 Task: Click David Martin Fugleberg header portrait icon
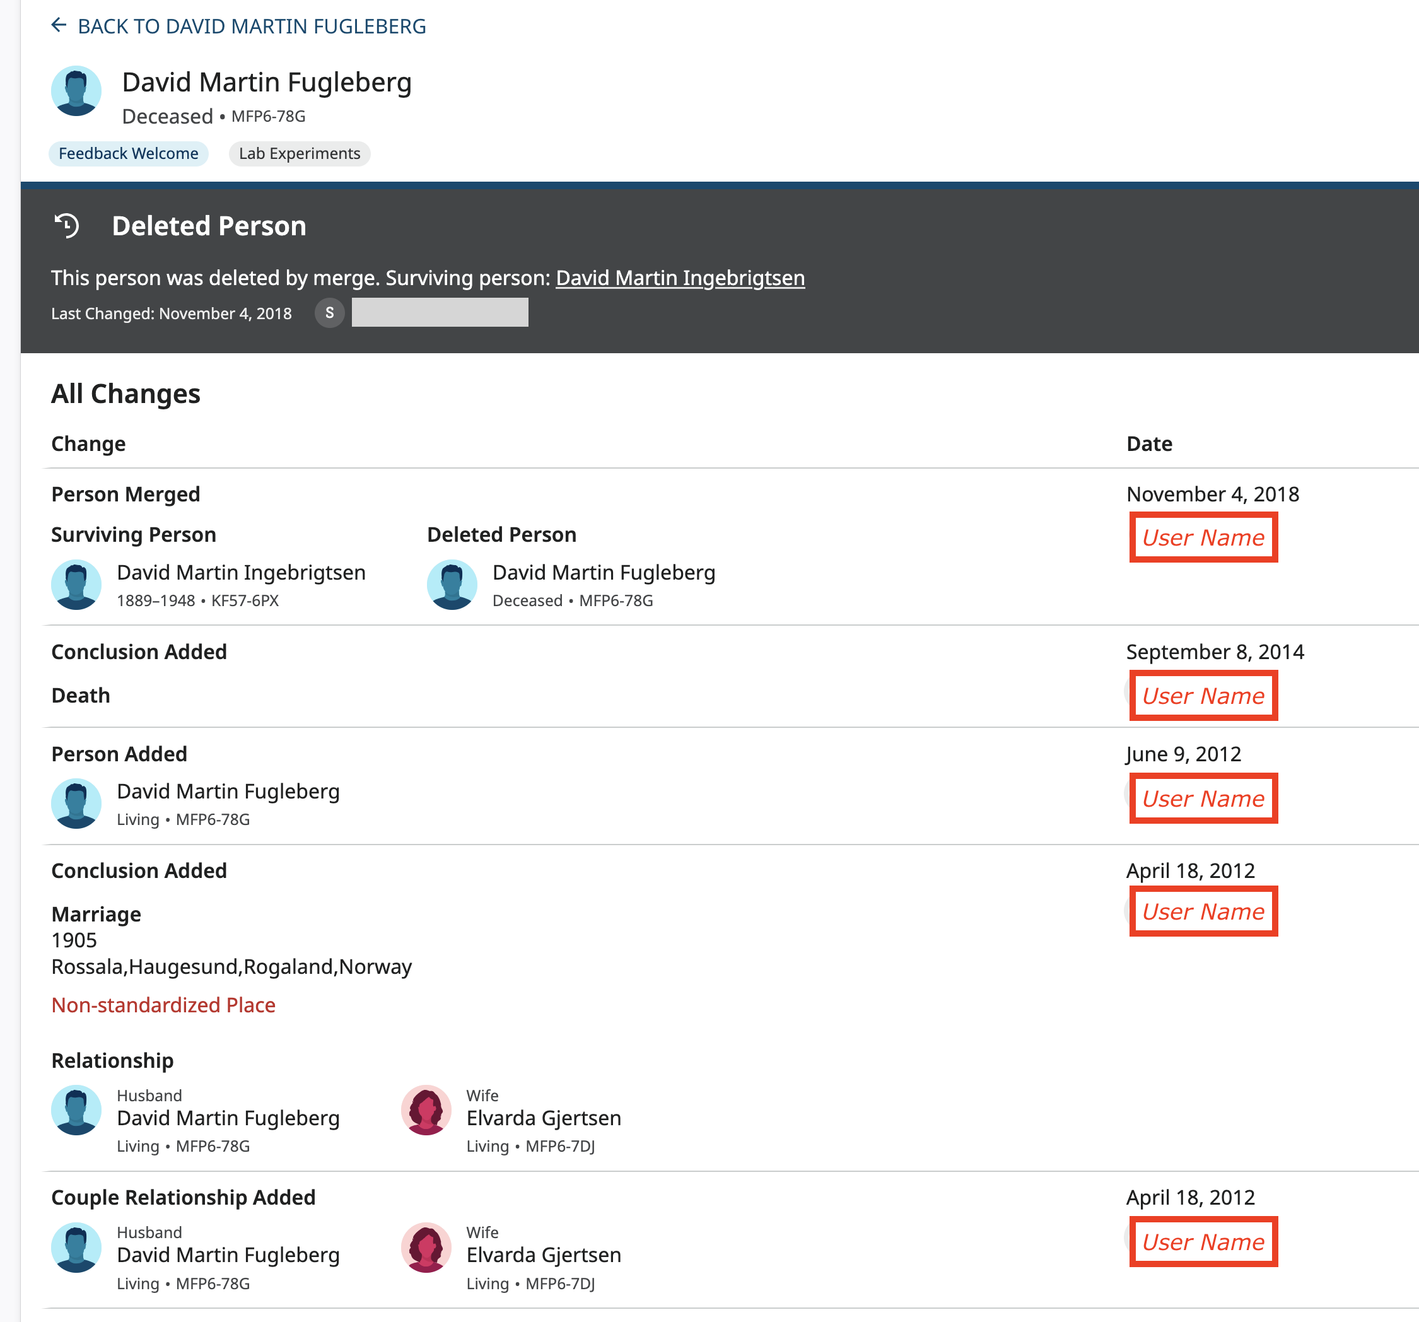pyautogui.click(x=76, y=91)
